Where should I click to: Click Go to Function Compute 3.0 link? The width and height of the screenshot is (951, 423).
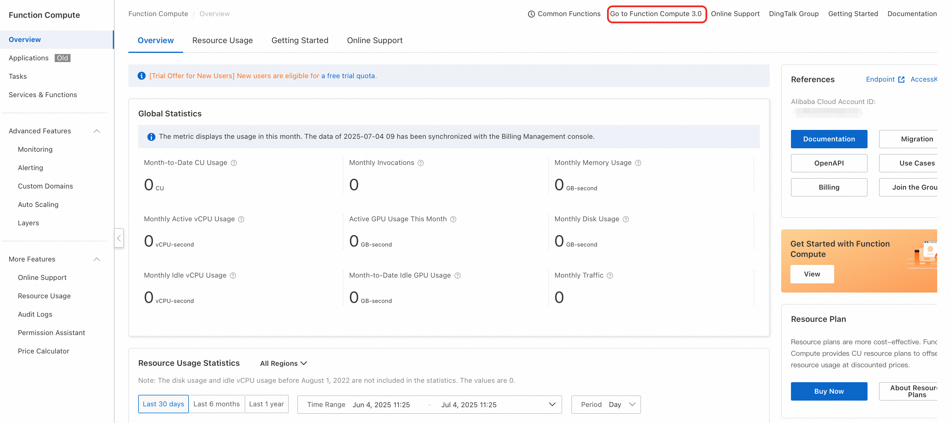[x=656, y=14]
